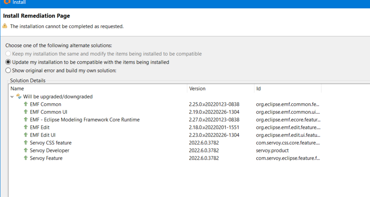The height and width of the screenshot is (197, 370).
Task: Select the 'Servoy Developer' row name
Action: (x=50, y=151)
